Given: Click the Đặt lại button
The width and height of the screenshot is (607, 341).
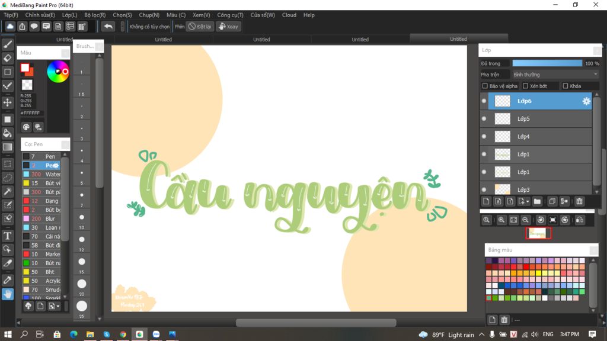Looking at the screenshot, I should click(200, 26).
